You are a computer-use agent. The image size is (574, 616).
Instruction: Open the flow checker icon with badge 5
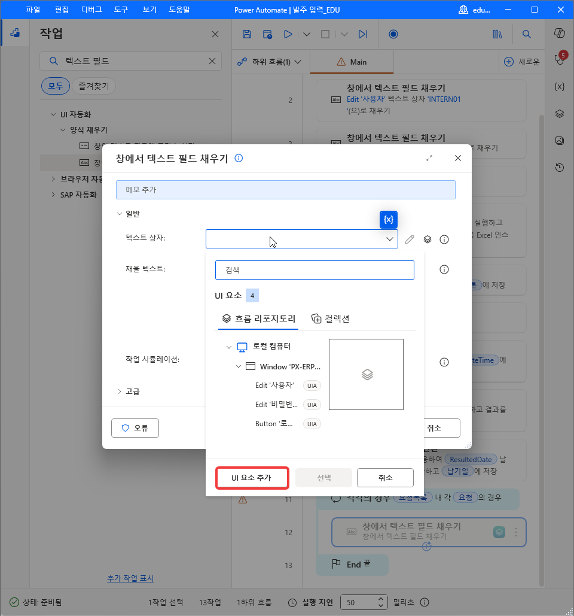[560, 59]
